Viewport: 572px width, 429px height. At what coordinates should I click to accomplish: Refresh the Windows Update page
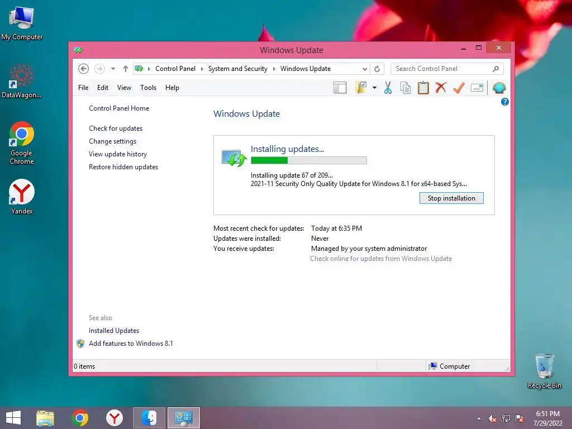pos(377,69)
